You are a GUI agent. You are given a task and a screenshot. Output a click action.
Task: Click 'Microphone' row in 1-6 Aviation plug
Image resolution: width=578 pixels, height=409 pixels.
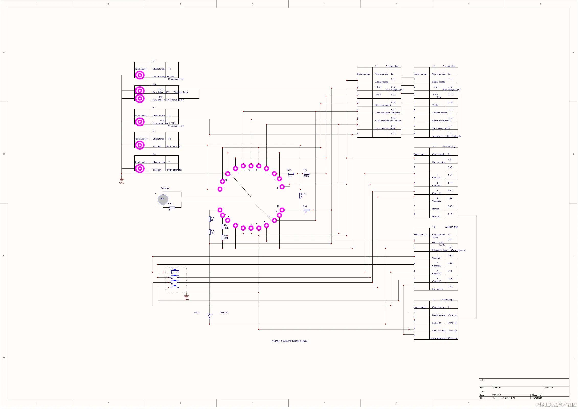click(x=438, y=289)
